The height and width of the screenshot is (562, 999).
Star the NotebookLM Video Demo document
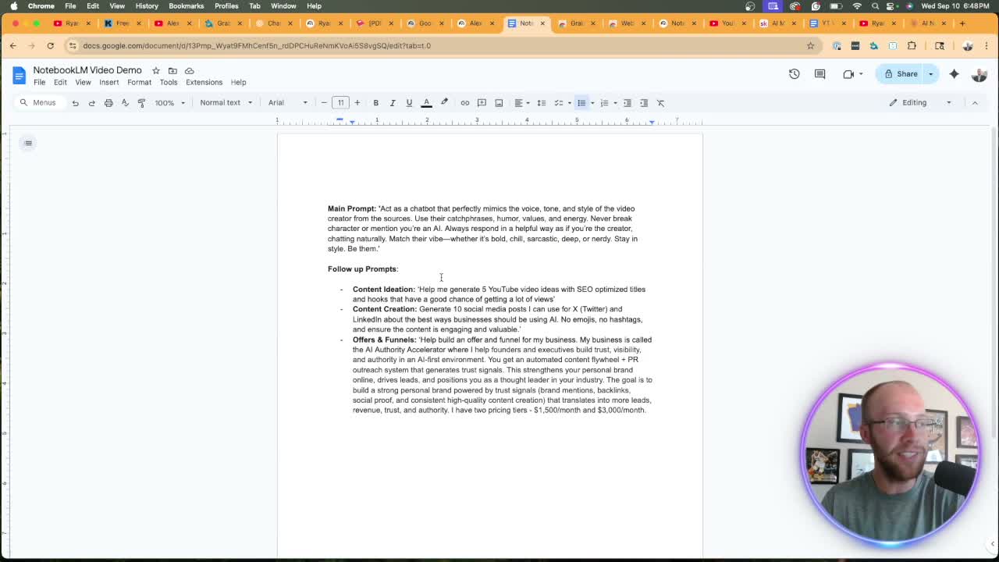tap(156, 70)
